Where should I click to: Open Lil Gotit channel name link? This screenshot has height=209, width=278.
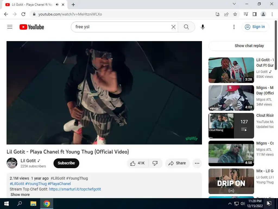coord(28,161)
